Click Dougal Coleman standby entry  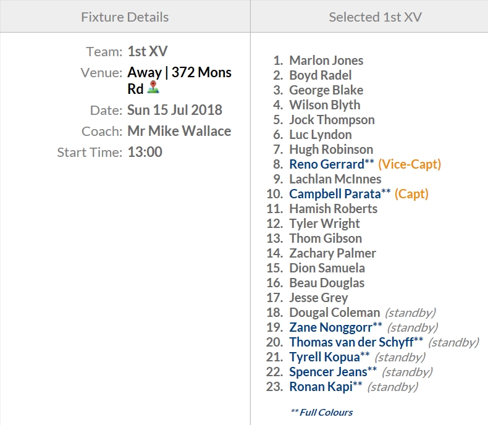pos(334,313)
